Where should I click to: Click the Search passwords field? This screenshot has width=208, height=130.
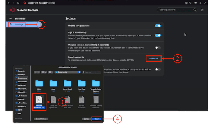177,10
